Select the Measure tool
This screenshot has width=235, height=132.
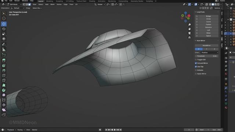[4, 49]
